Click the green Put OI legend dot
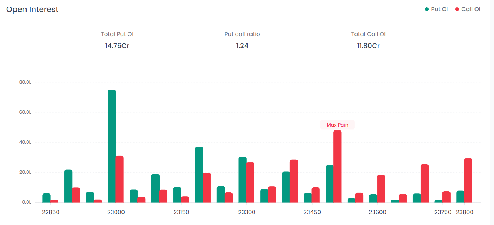 click(x=427, y=9)
